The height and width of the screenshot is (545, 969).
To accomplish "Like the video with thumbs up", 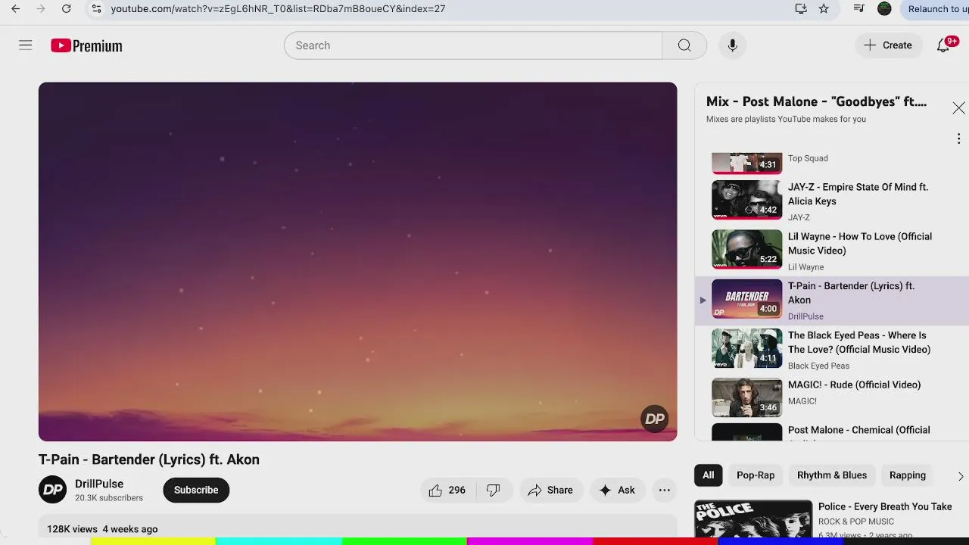I will tap(447, 490).
